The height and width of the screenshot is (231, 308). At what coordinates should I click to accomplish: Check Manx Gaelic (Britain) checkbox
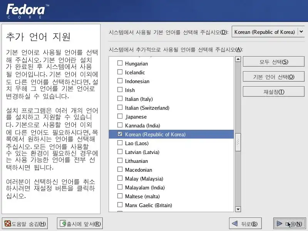[x=120, y=205]
